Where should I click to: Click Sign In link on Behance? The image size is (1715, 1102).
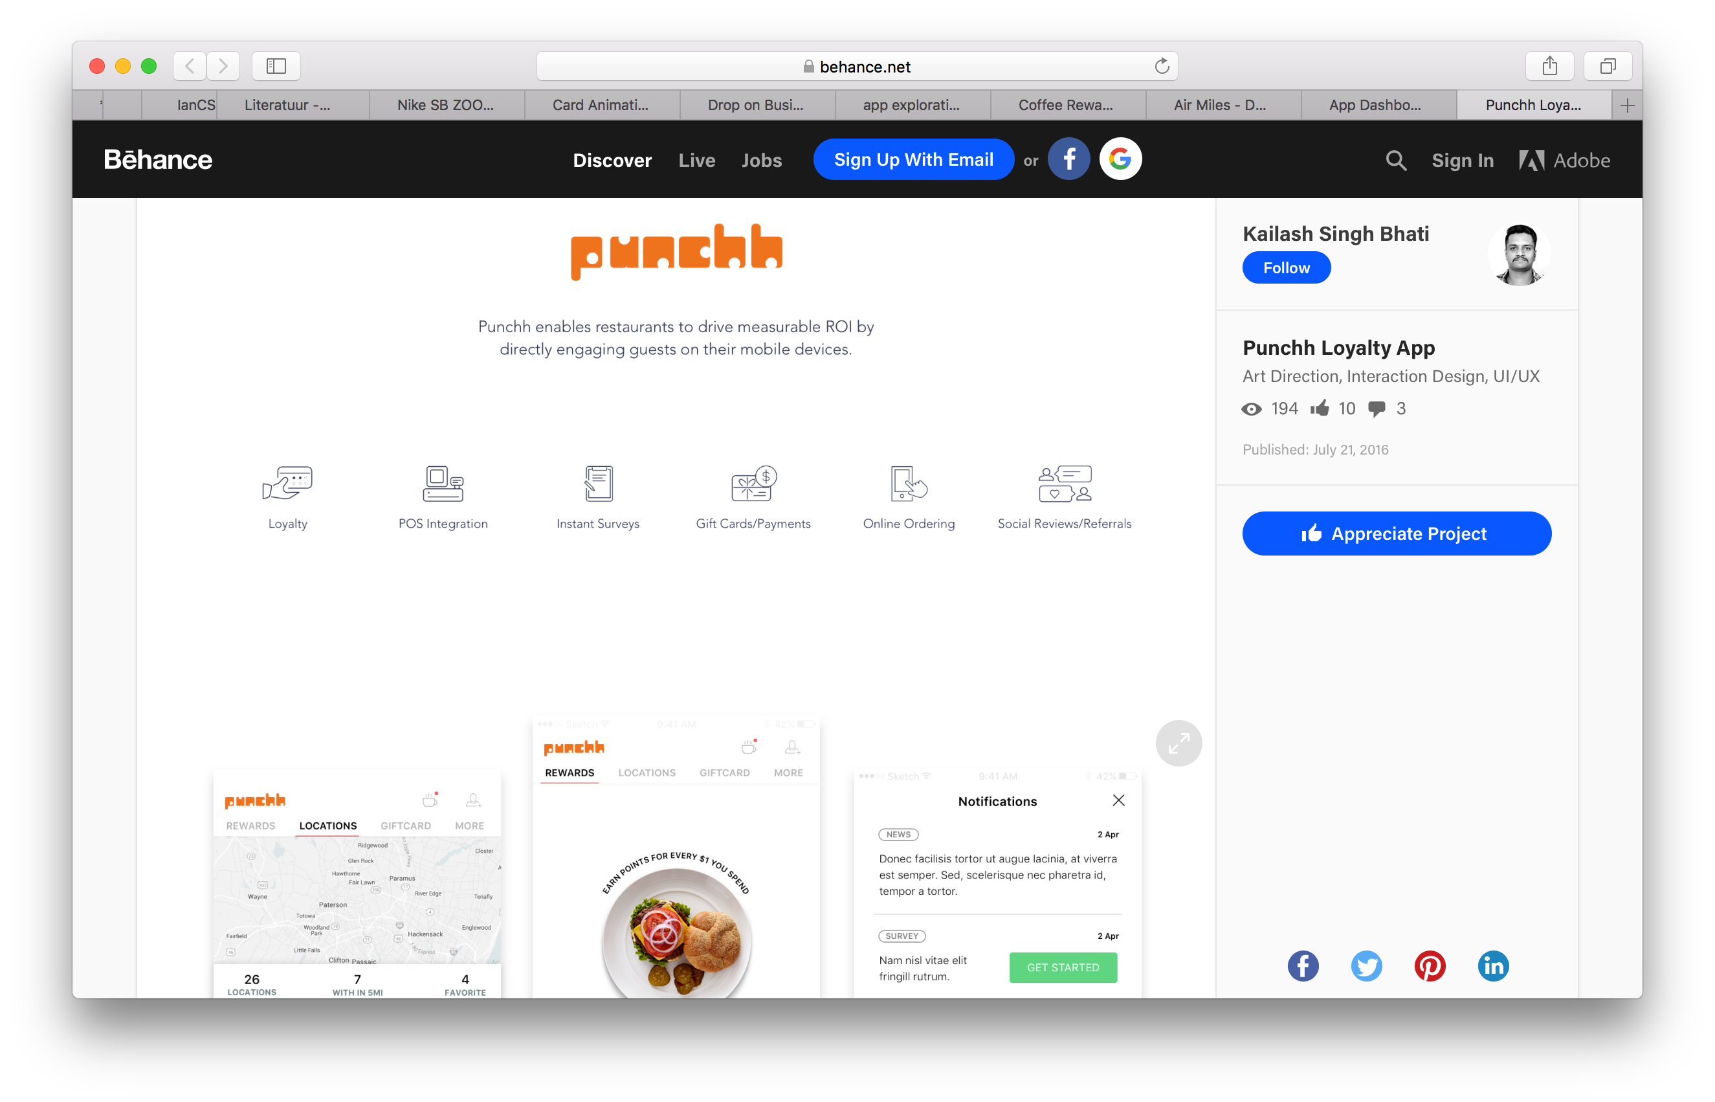(x=1464, y=159)
